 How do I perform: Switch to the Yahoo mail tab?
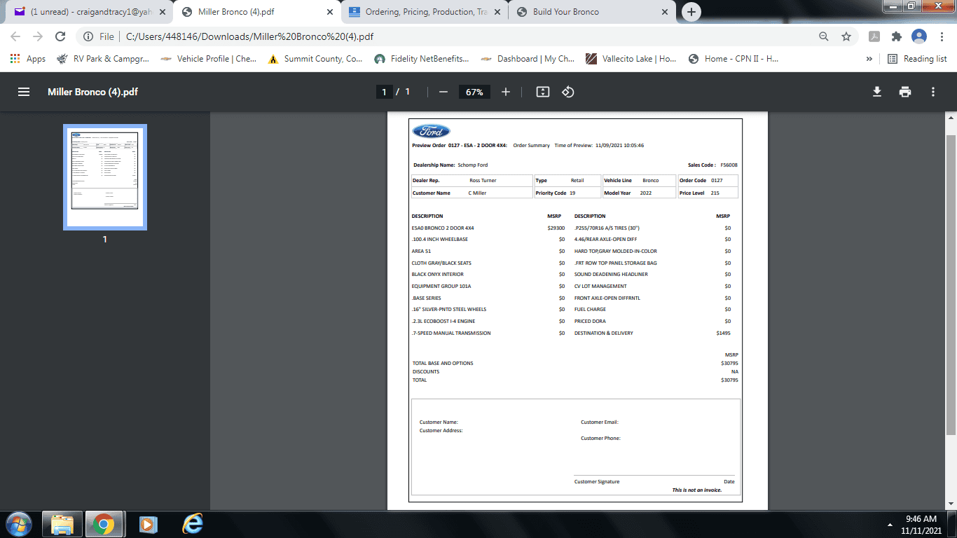(x=90, y=12)
